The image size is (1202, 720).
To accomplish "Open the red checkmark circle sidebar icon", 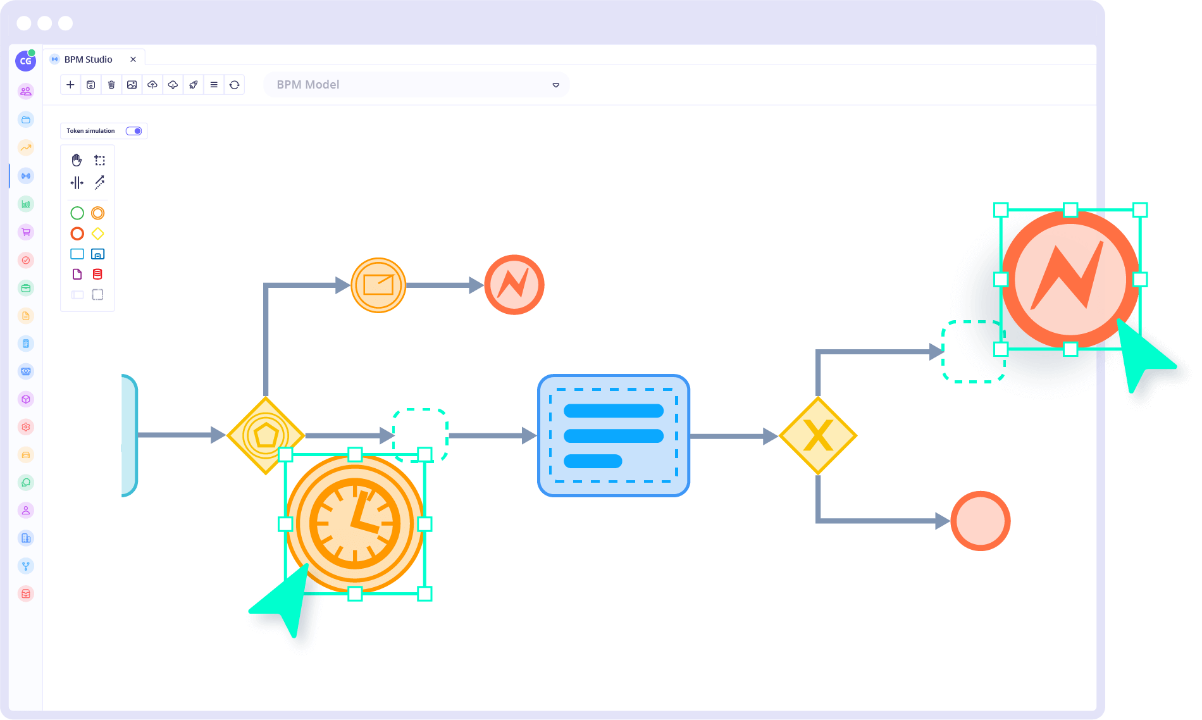I will [x=26, y=260].
